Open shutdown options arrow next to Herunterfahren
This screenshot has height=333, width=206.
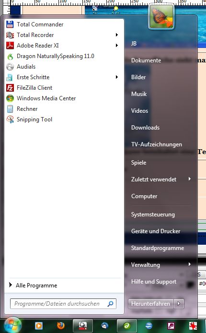click(179, 304)
